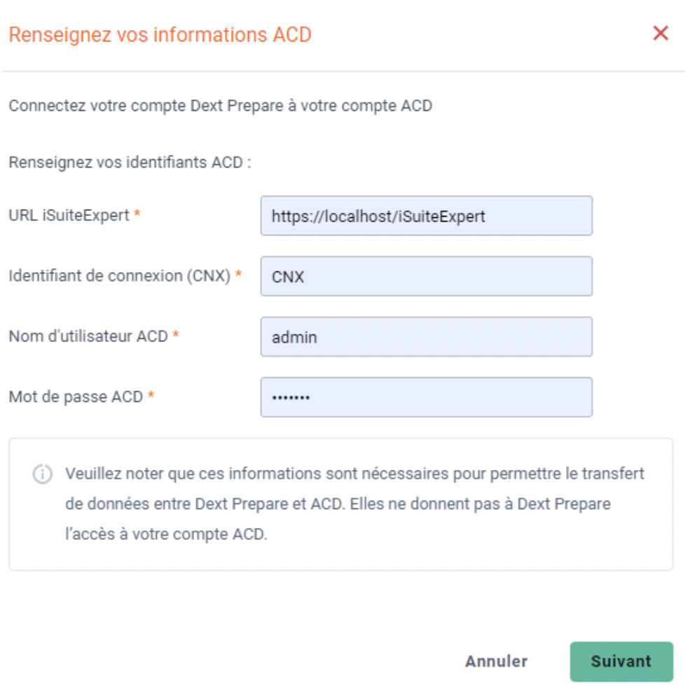Image resolution: width=688 pixels, height=690 pixels.
Task: Continue with the Suivant button
Action: 621,661
